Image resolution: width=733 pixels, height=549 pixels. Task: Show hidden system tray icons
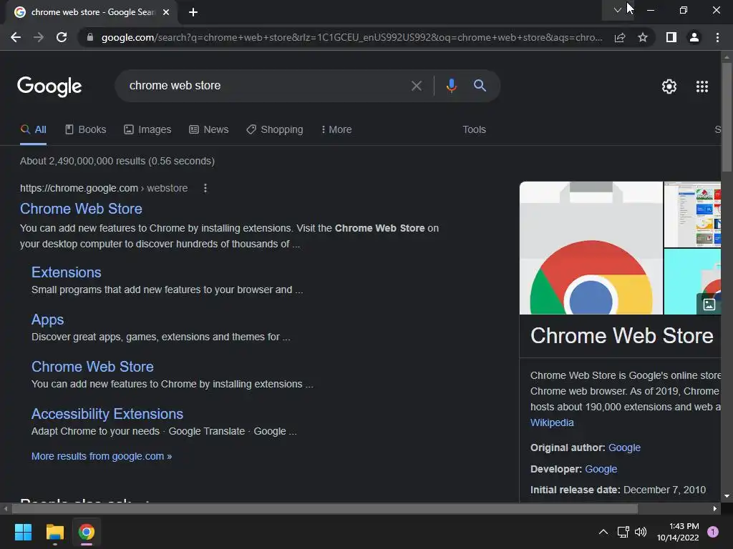[603, 532]
